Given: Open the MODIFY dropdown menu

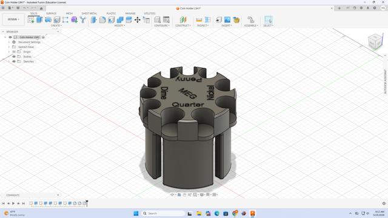Looking at the screenshot, I should point(120,25).
